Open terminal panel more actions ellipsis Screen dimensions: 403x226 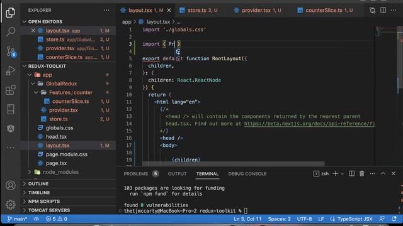coord(372,173)
